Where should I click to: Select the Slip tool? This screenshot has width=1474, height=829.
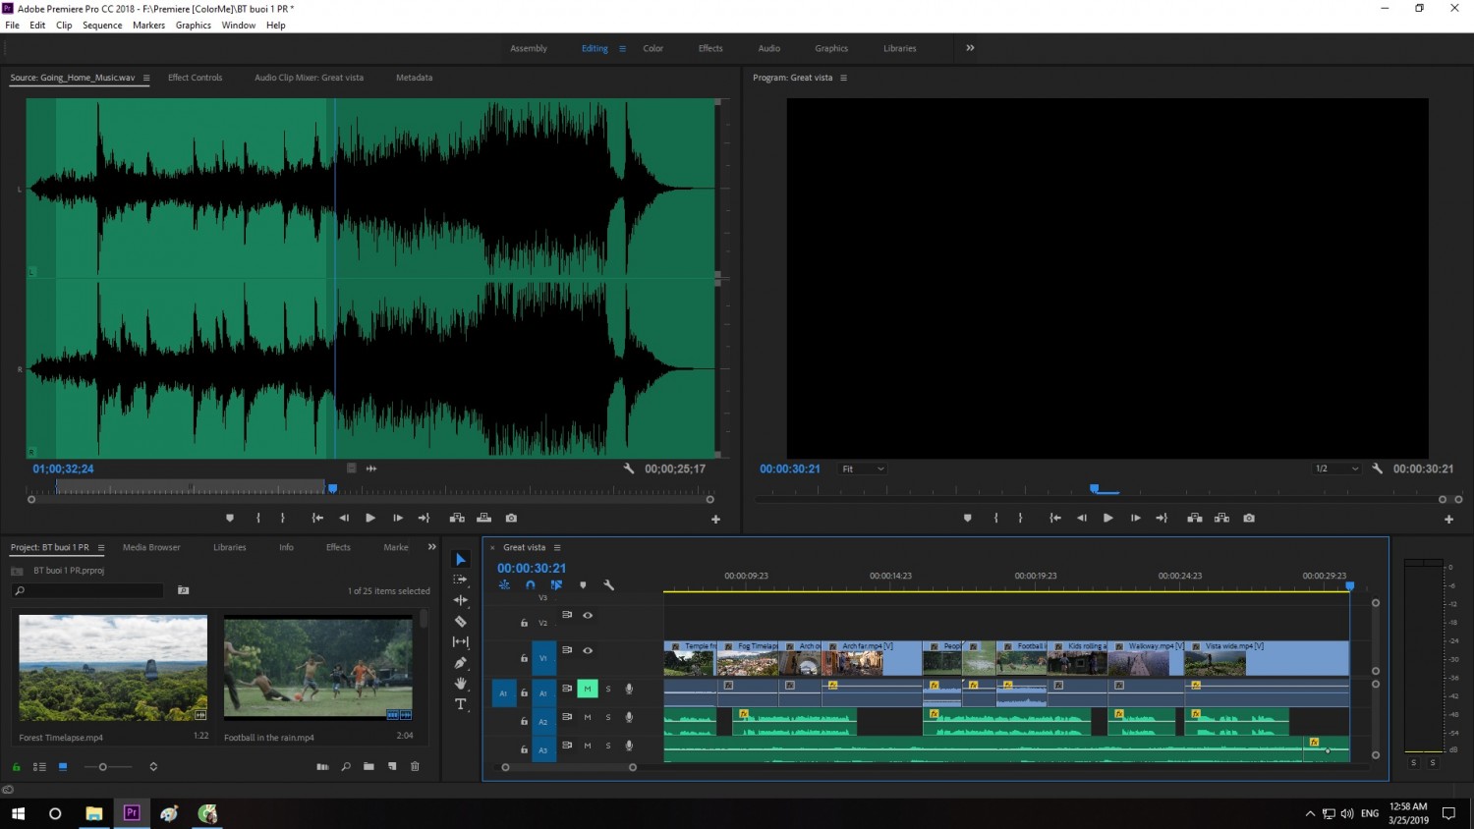click(x=460, y=642)
